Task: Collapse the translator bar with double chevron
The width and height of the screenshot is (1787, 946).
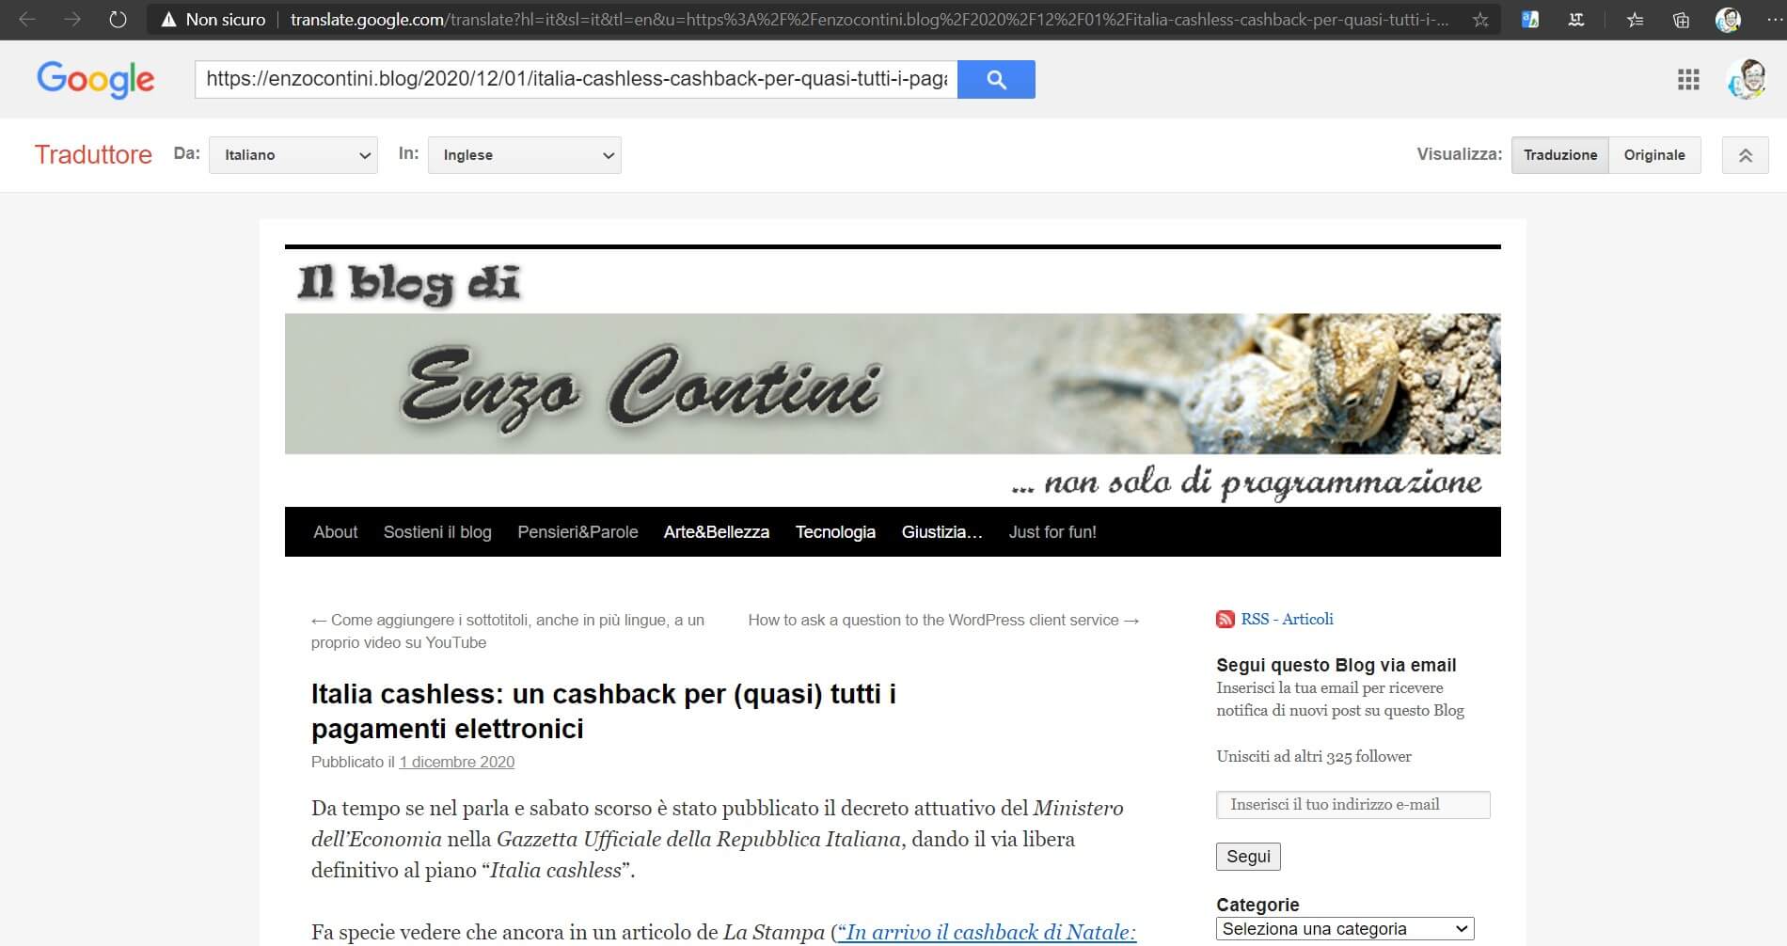Action: click(1745, 155)
